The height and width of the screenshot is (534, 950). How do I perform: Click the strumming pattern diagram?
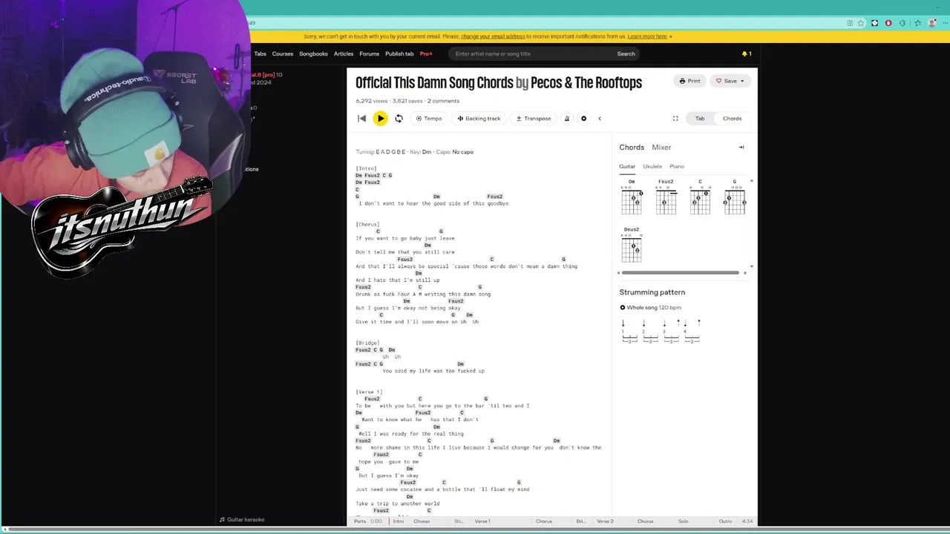(661, 331)
